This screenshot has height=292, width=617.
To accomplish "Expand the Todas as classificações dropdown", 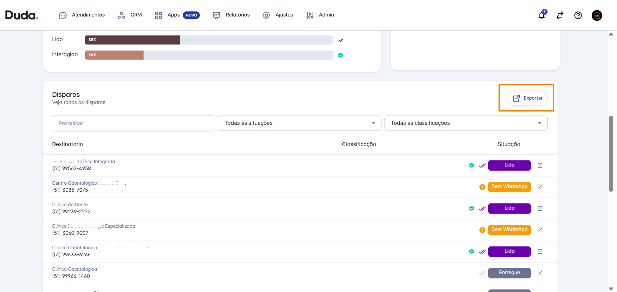I will click(x=466, y=123).
